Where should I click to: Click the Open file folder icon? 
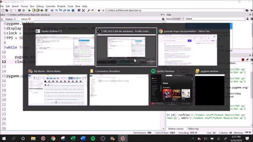click(x=7, y=11)
